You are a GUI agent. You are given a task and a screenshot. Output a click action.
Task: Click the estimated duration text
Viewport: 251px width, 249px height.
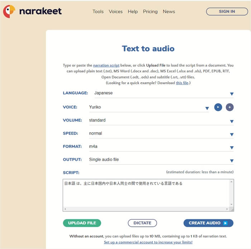pyautogui.click(x=200, y=172)
